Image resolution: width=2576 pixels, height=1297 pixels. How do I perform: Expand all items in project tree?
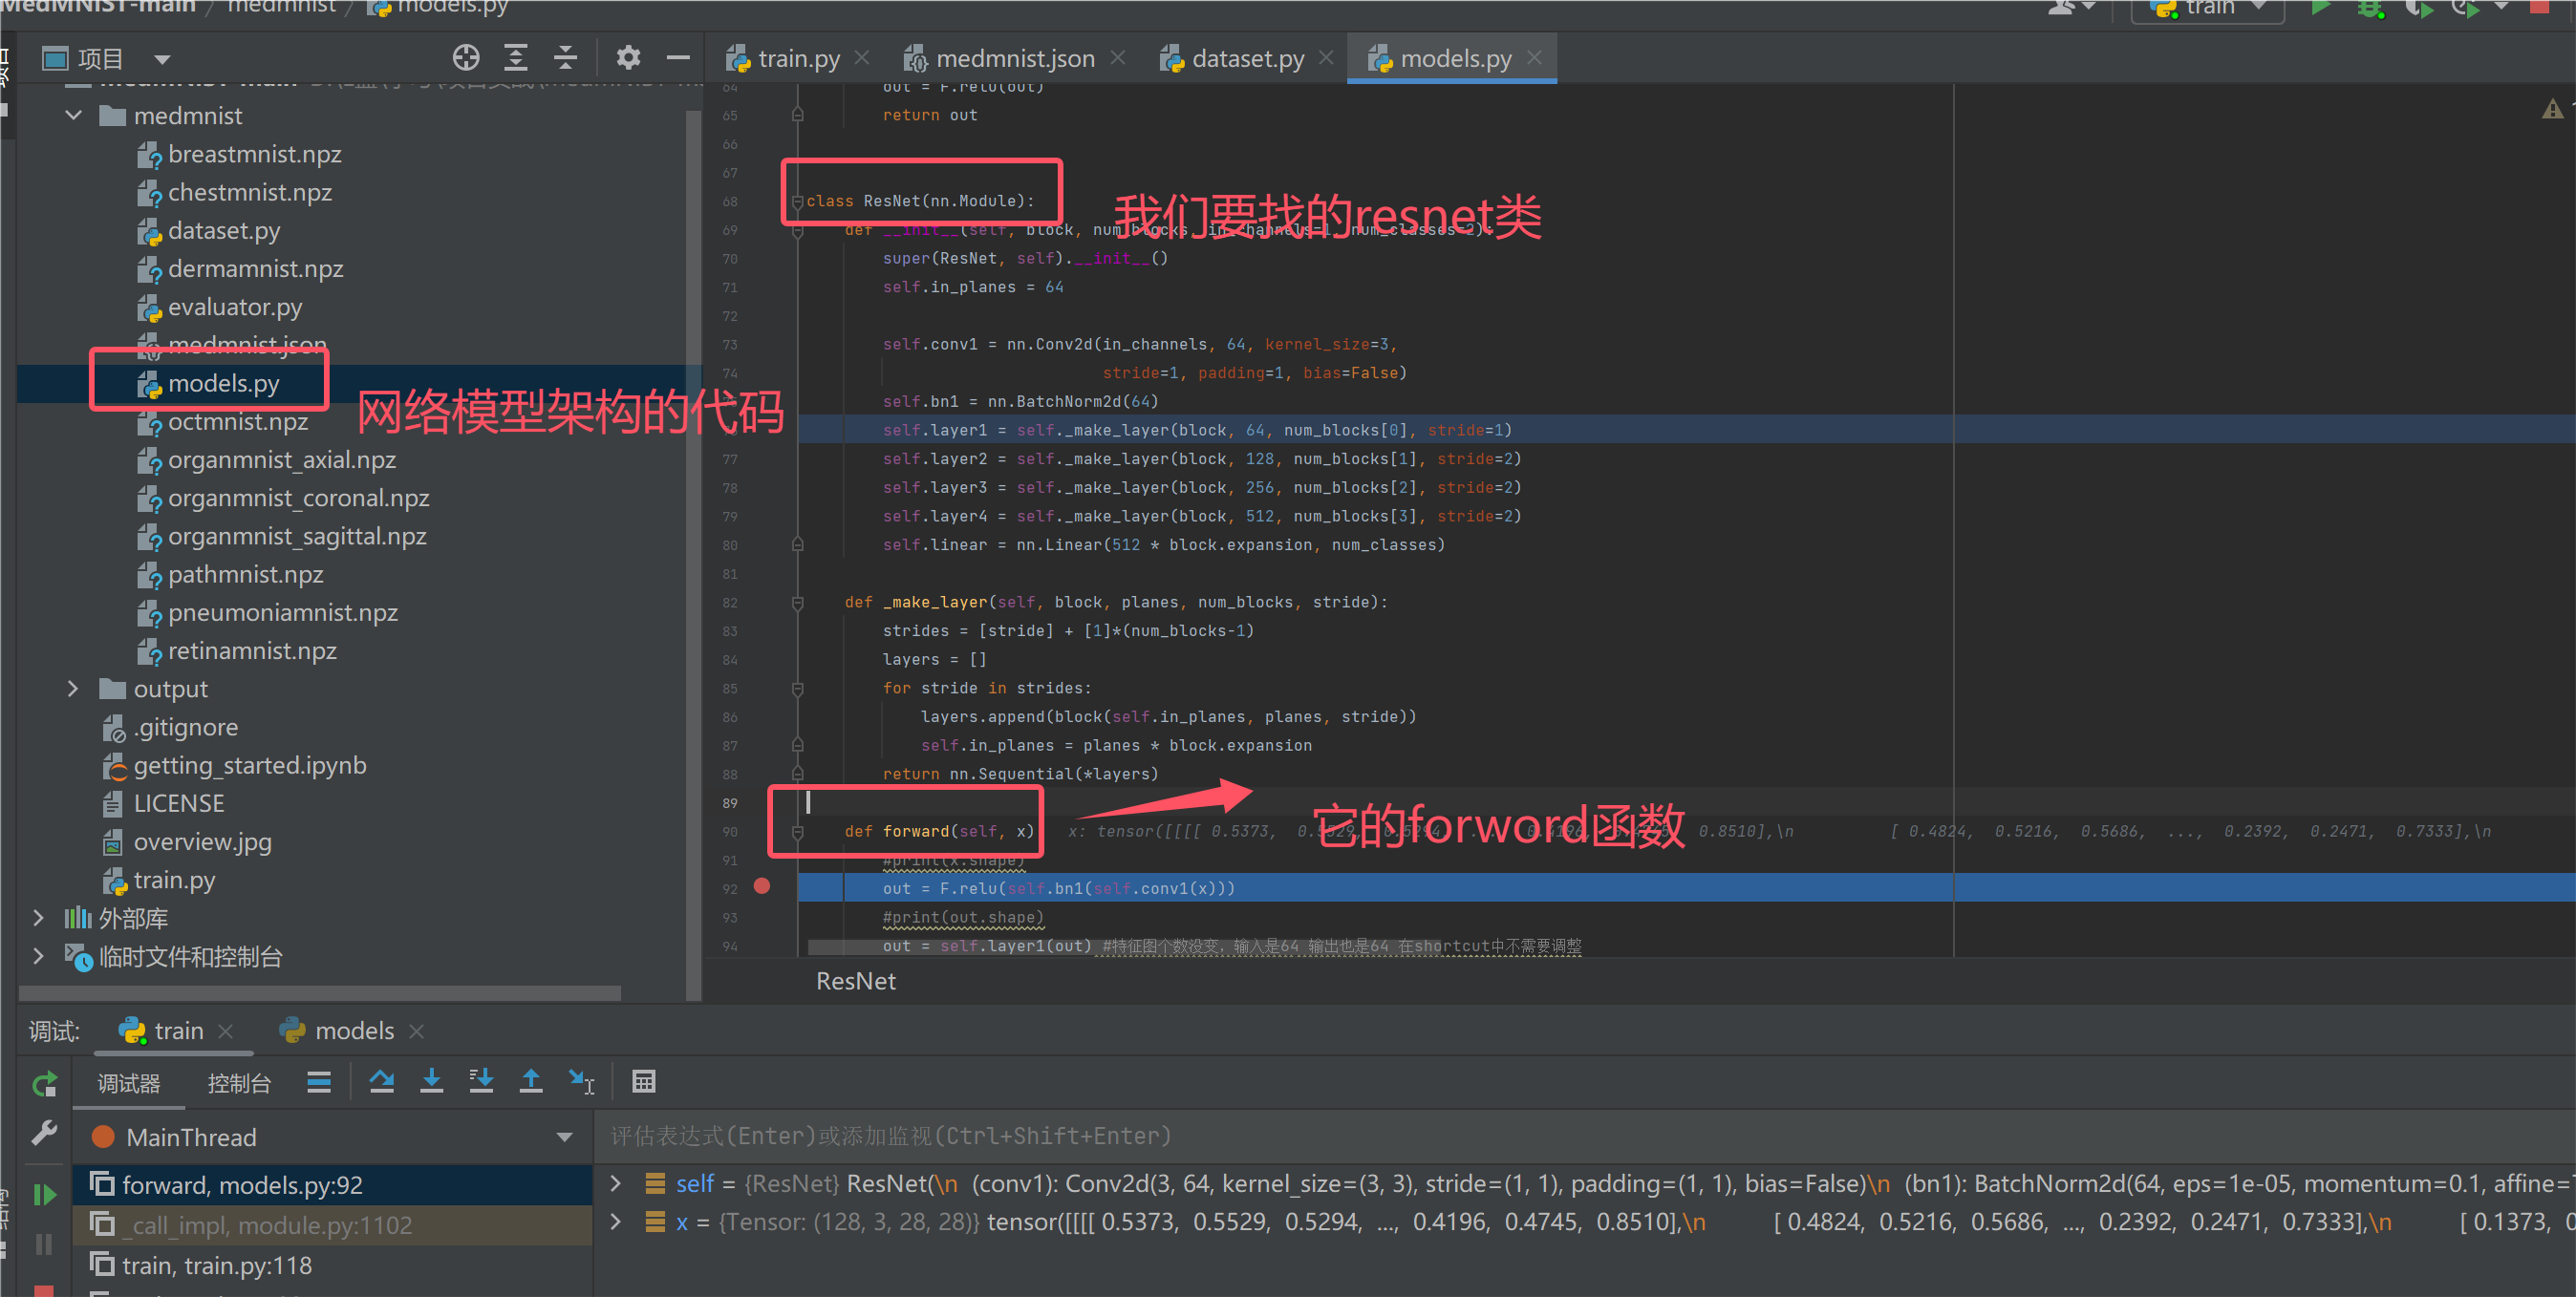click(x=515, y=58)
